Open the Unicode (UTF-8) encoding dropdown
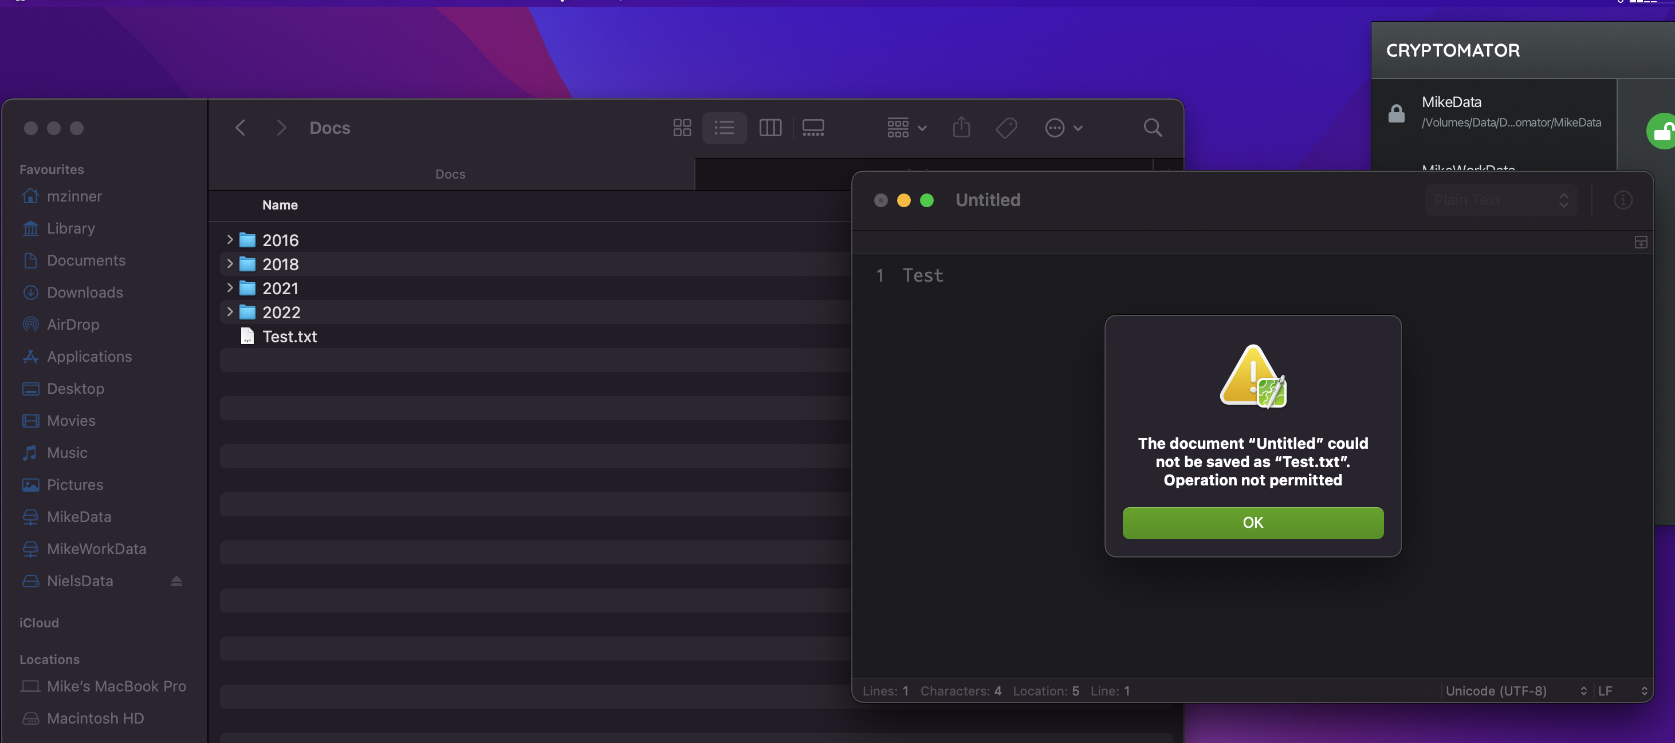 coord(1516,691)
